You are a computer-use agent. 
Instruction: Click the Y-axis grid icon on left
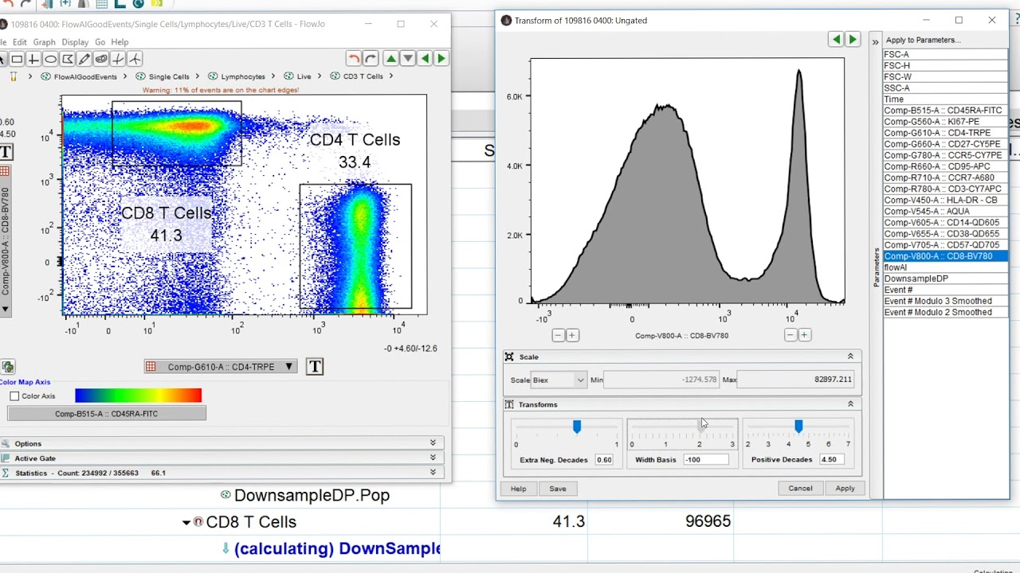tap(5, 172)
